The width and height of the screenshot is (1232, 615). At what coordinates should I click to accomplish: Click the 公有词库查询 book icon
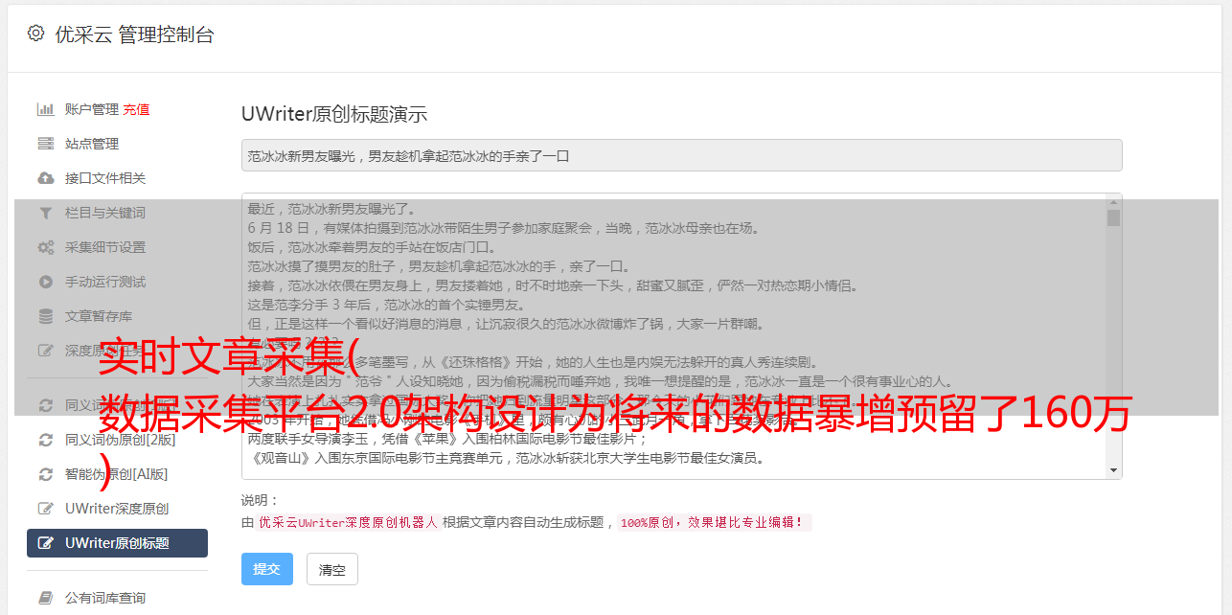(x=45, y=598)
